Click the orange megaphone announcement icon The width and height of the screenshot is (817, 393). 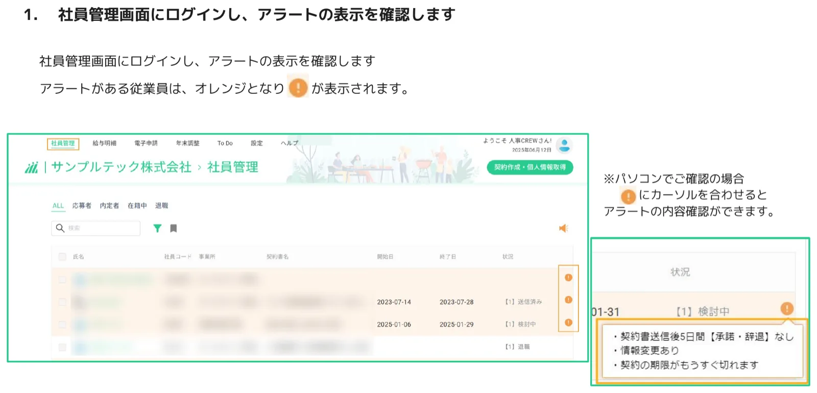(563, 228)
